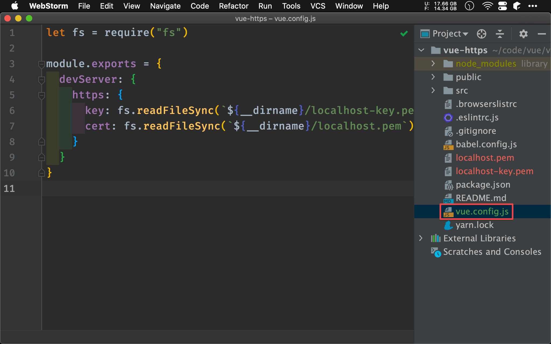Open the Wi-Fi status menu
Viewport: 551px width, 344px height.
[487, 6]
